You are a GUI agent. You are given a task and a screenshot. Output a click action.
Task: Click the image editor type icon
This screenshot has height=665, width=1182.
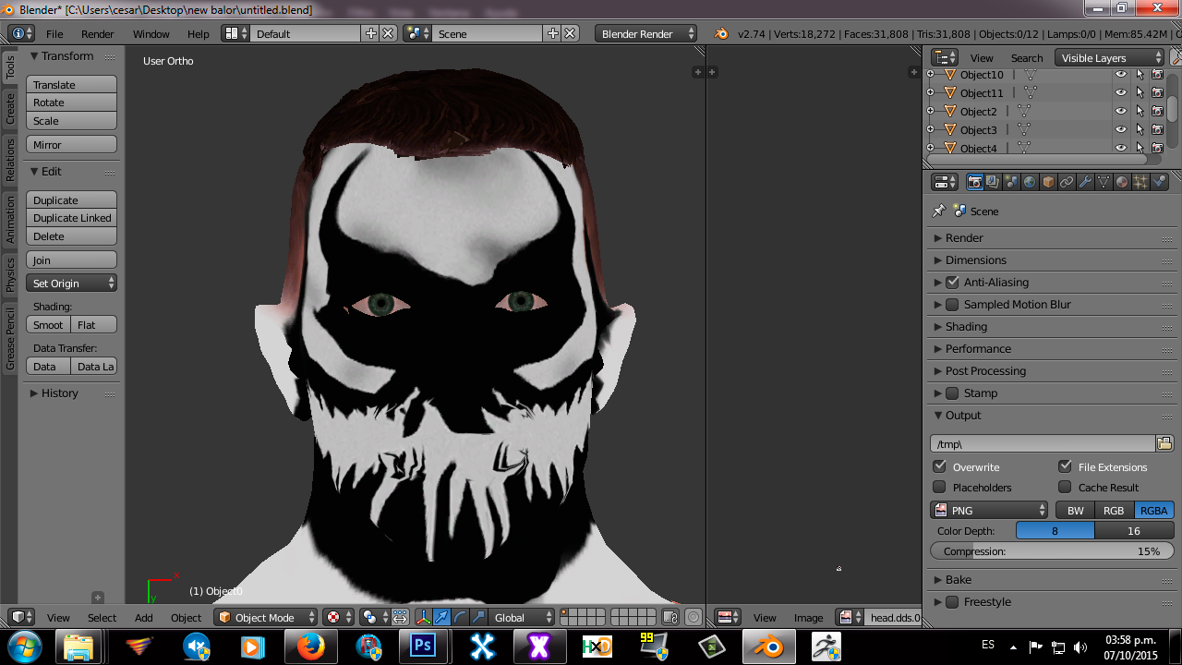tap(728, 617)
